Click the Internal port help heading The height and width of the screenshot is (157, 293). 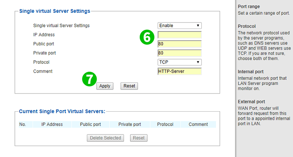(251, 71)
